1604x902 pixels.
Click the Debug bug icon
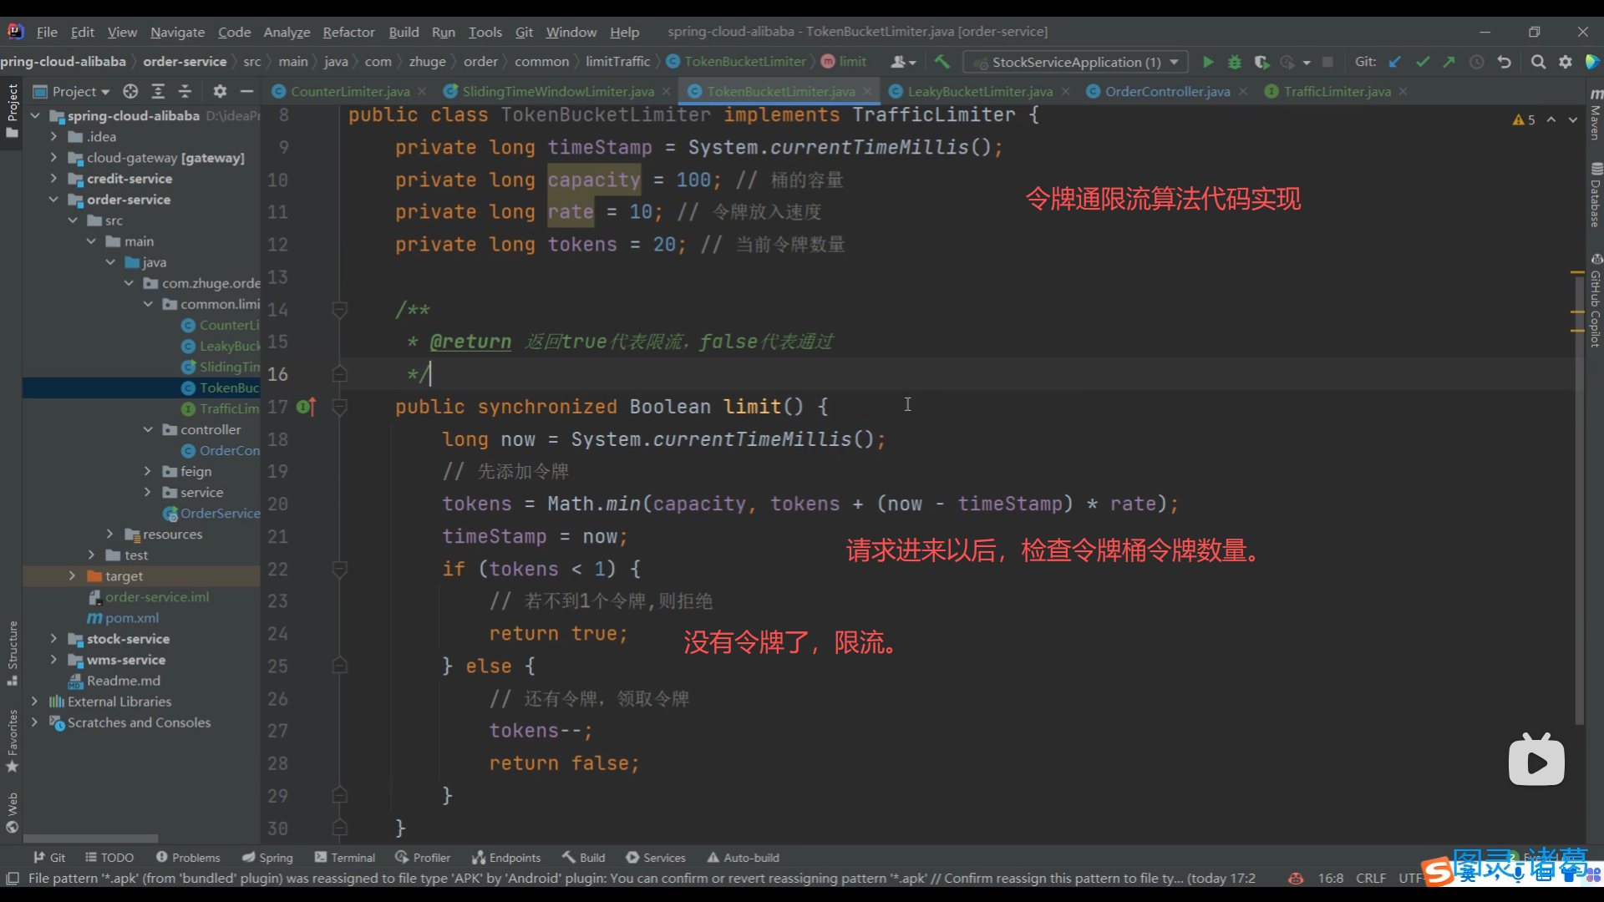tap(1235, 62)
